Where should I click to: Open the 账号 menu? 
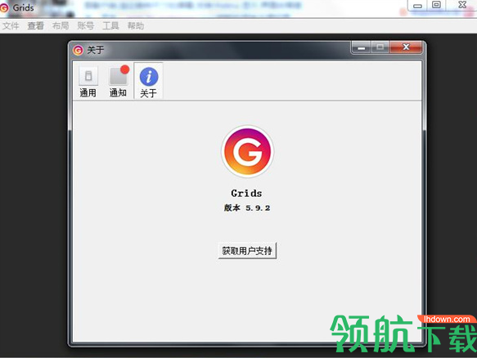[x=85, y=26]
